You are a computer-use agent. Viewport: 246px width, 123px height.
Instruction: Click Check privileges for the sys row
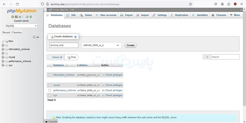point(112,95)
